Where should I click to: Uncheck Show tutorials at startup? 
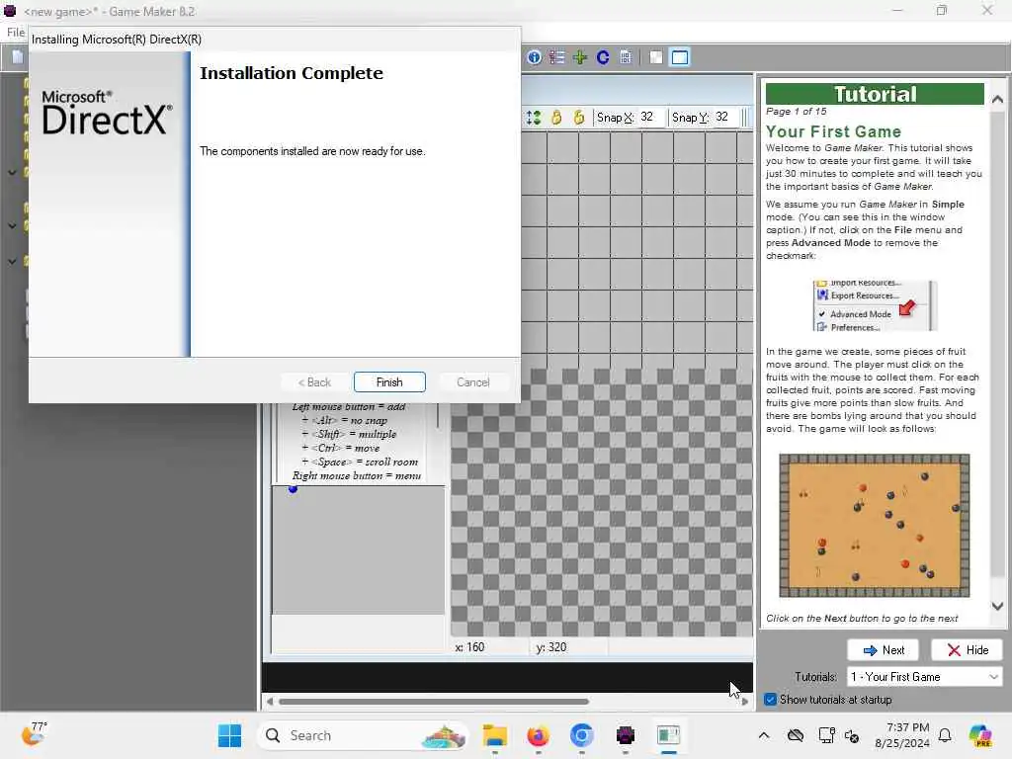click(770, 700)
